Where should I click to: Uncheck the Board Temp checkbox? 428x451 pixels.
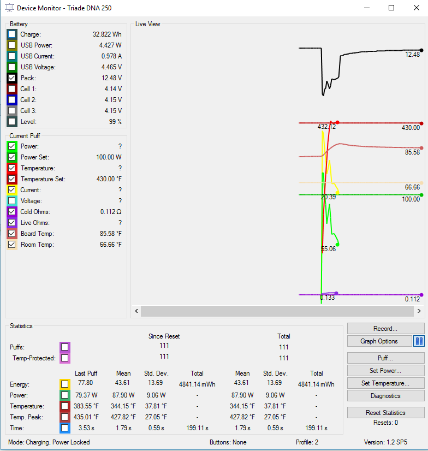pos(12,234)
